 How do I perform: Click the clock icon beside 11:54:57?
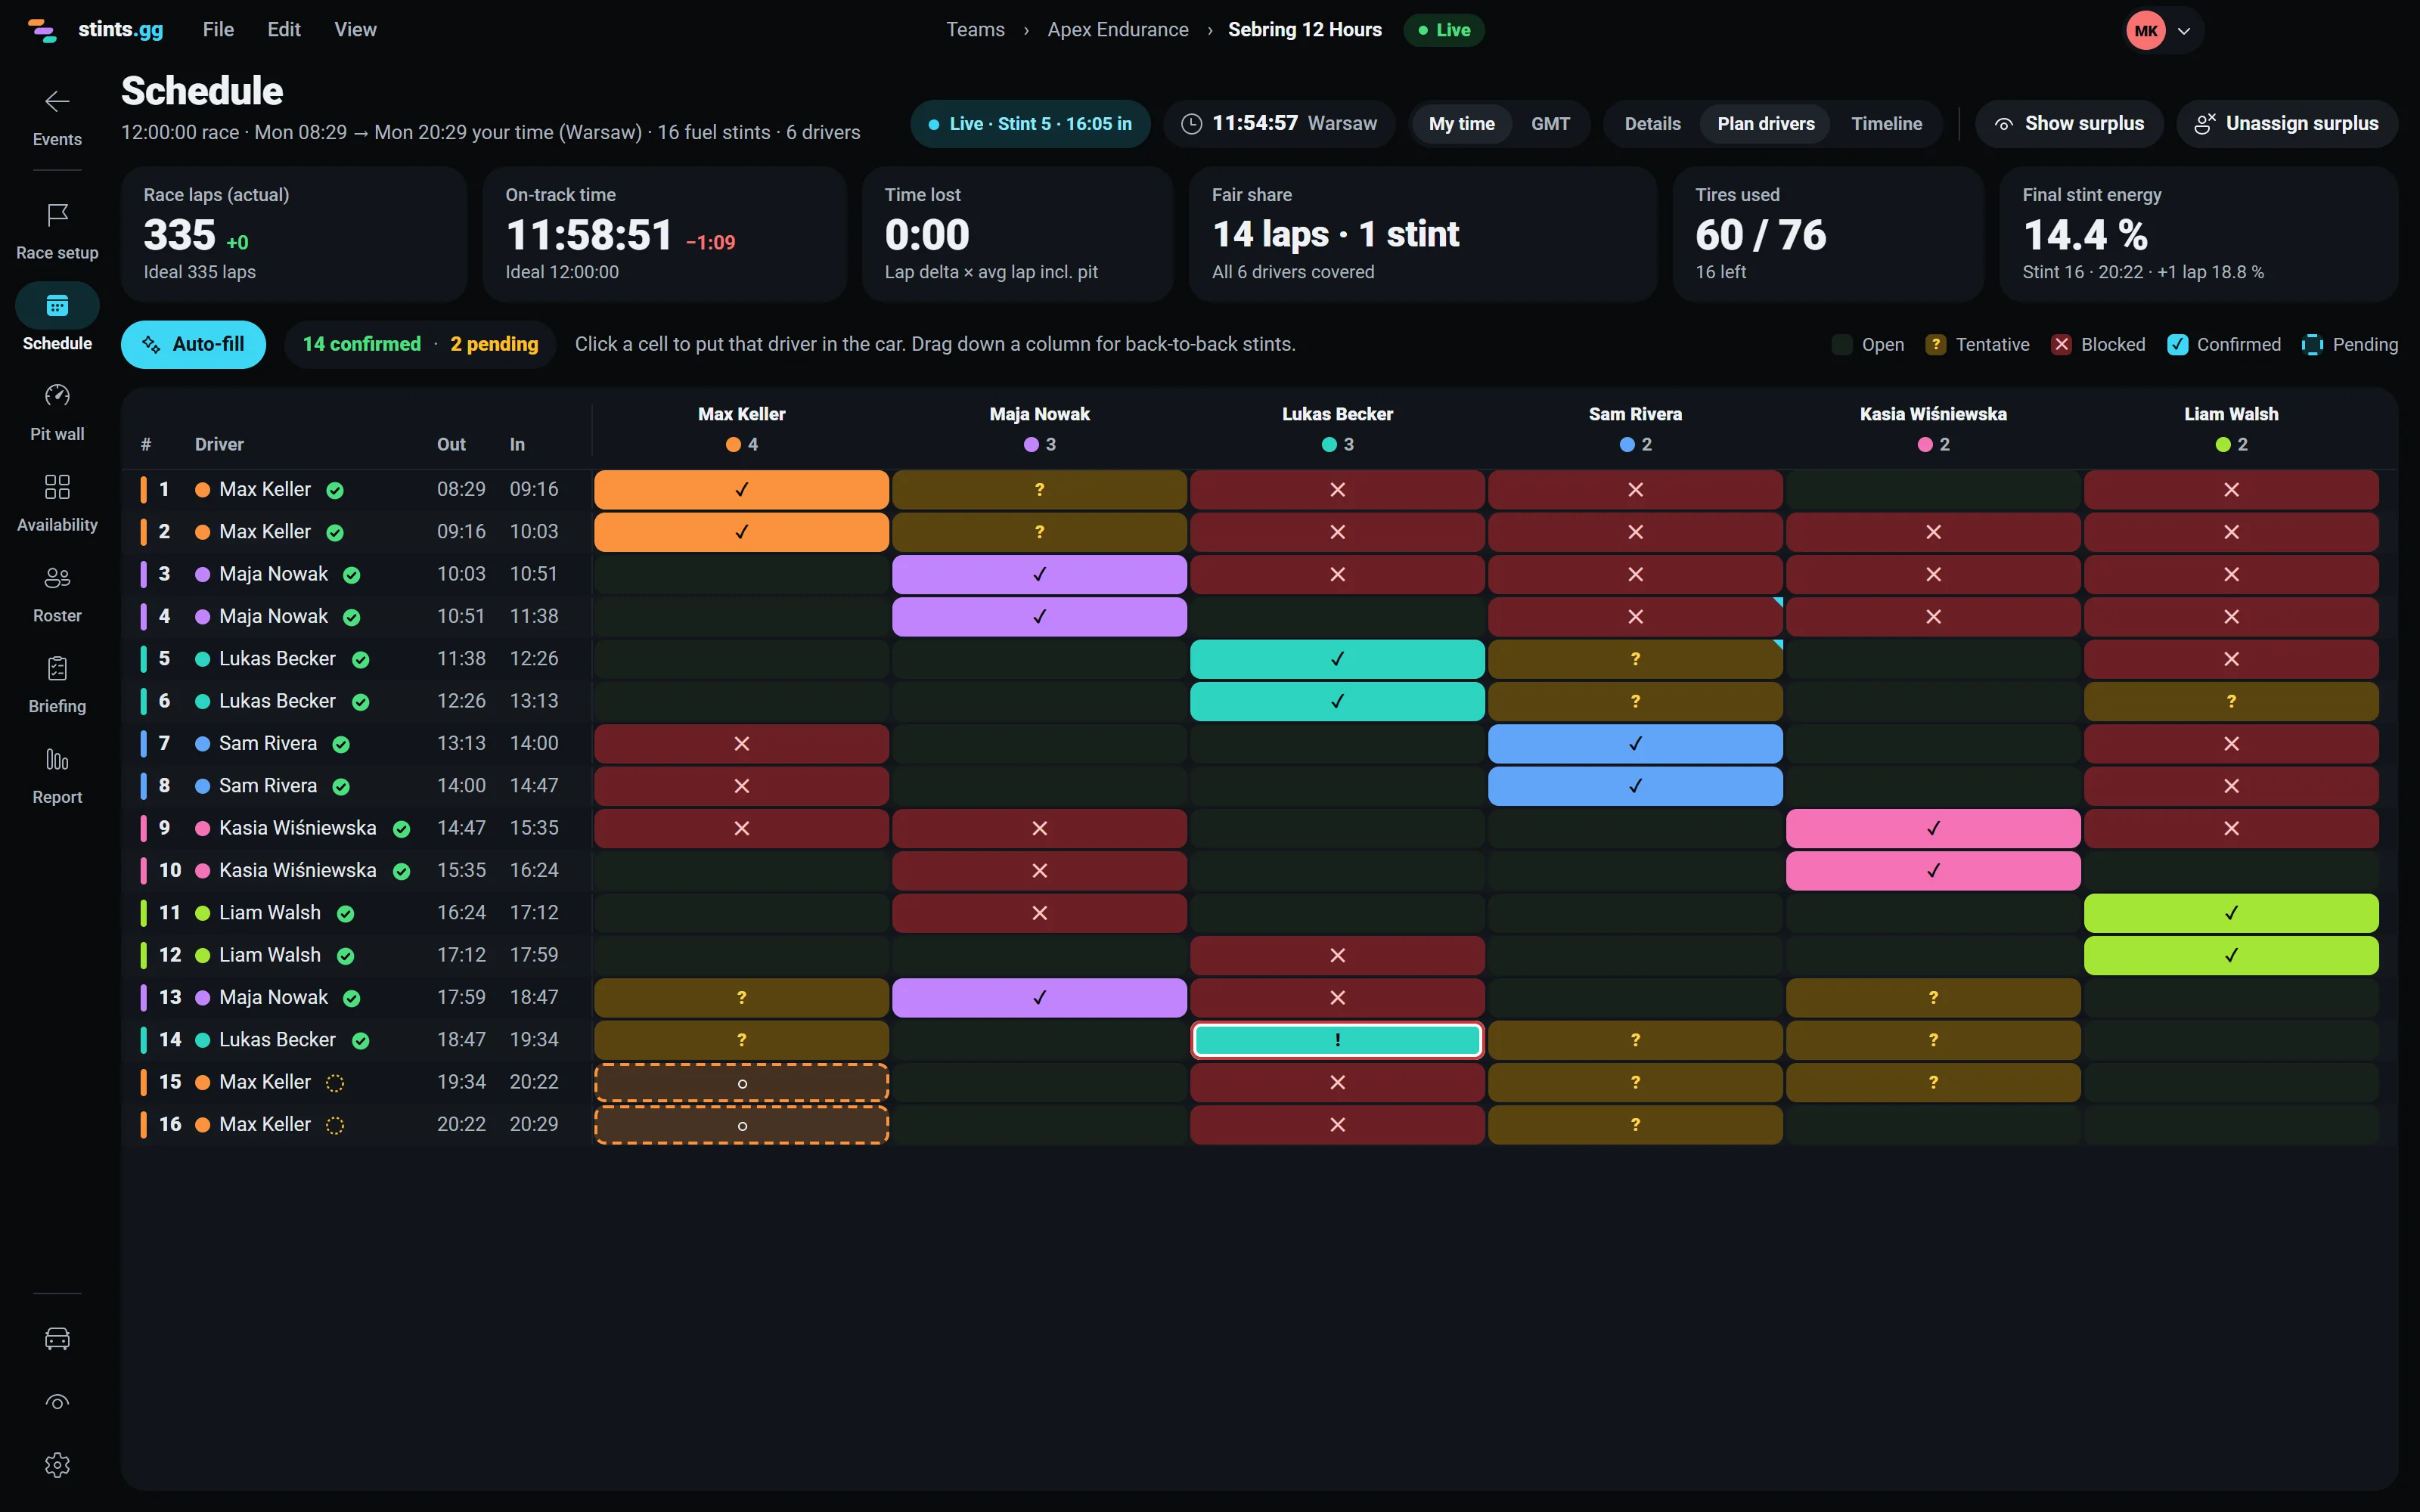pyautogui.click(x=1191, y=124)
